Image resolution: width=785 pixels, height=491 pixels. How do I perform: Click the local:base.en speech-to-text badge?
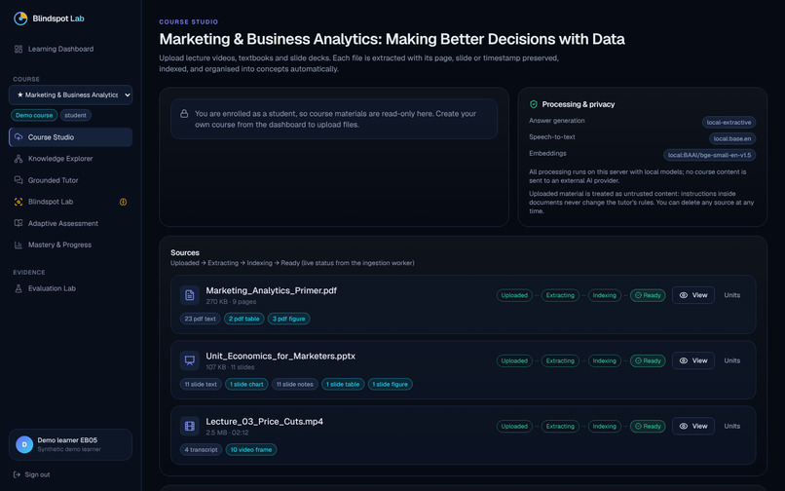click(732, 138)
